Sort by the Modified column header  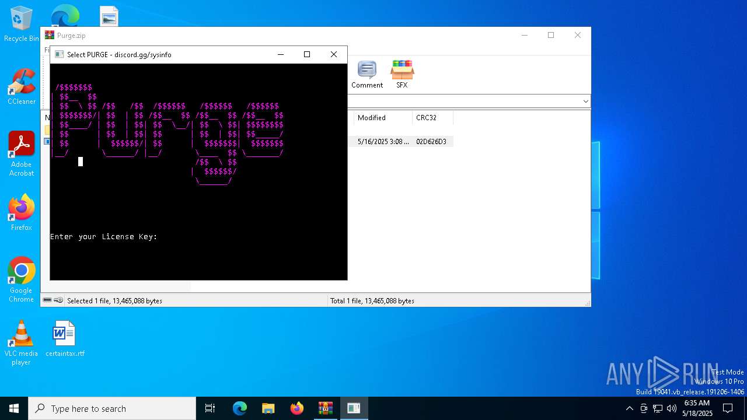click(x=382, y=118)
